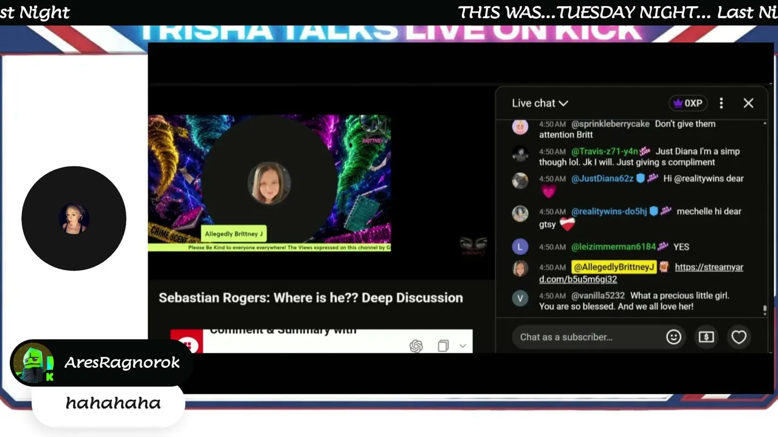
Task: Click the 'YES' message from leizimmerman6184
Action: pos(681,246)
